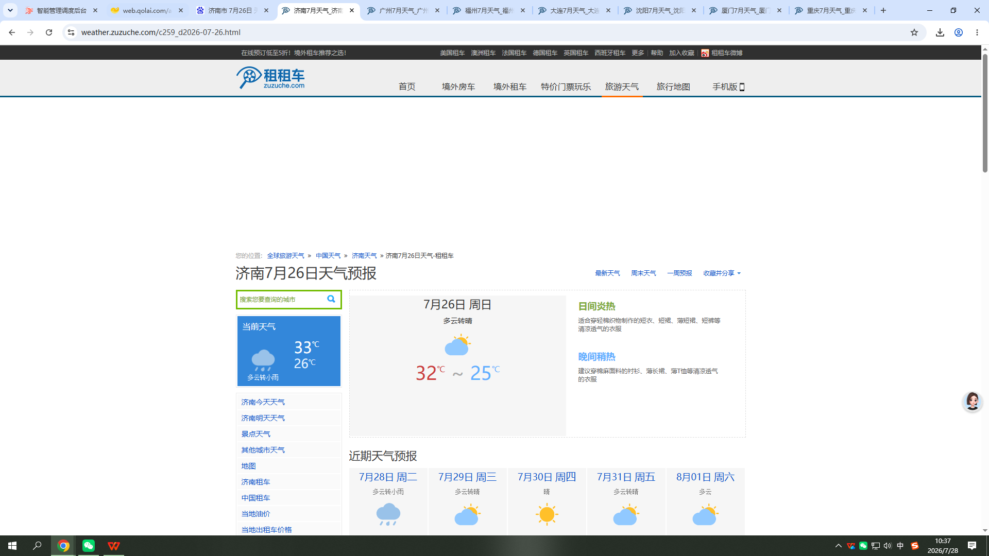Open WPS Office from the taskbar
The height and width of the screenshot is (556, 989).
(114, 546)
